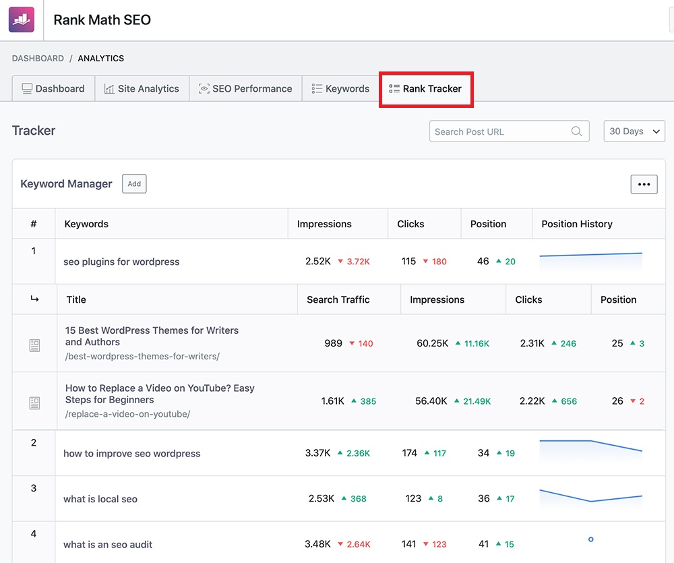This screenshot has height=563, width=674.
Task: Open the Dashboard tab
Action: click(x=53, y=88)
